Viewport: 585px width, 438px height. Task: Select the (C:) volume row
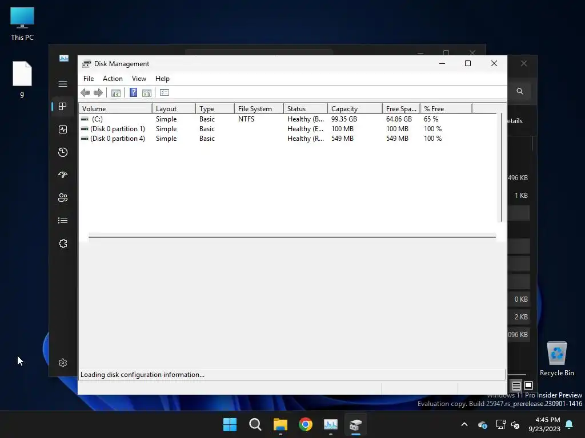tap(288, 119)
